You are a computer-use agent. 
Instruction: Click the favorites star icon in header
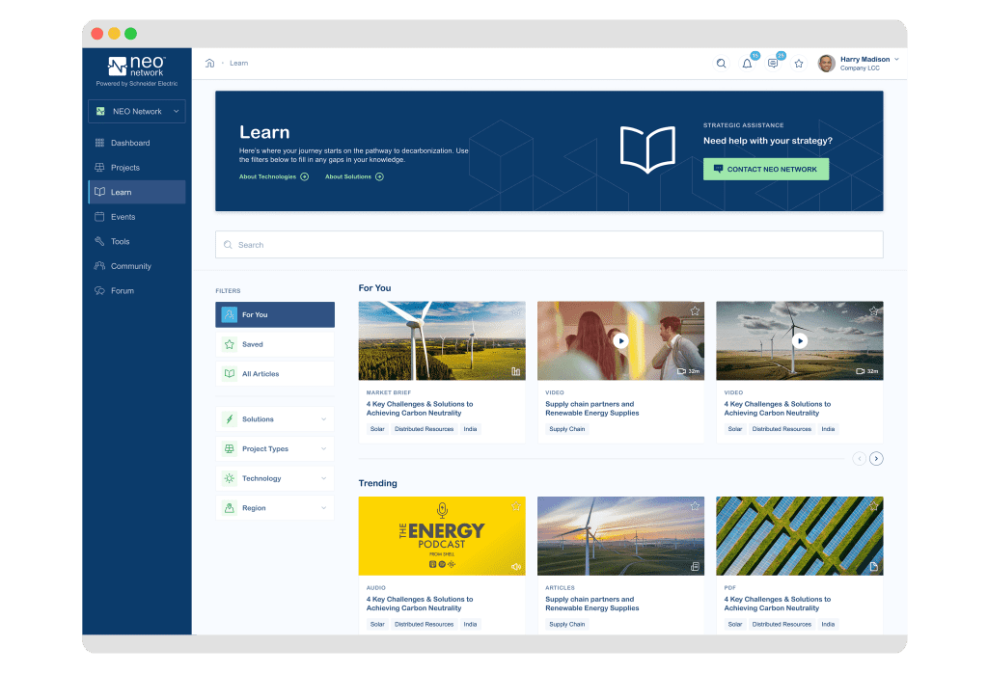[799, 64]
